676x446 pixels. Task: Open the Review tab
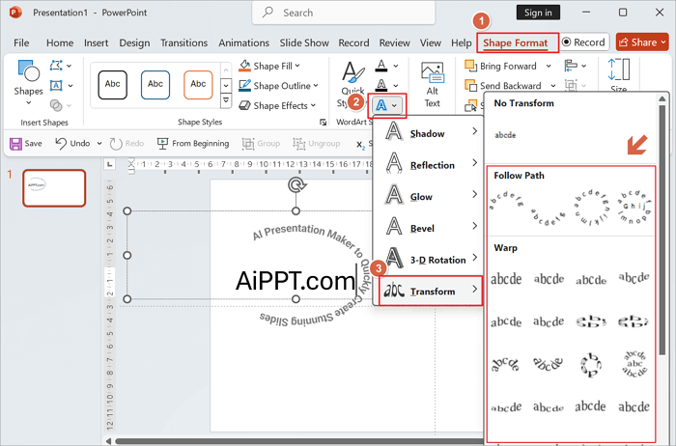(394, 42)
